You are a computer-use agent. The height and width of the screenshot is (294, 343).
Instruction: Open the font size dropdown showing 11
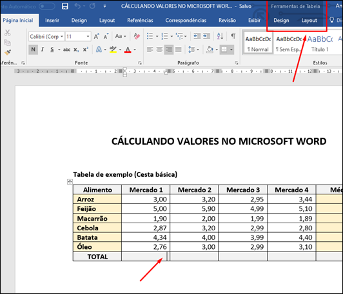88,37
